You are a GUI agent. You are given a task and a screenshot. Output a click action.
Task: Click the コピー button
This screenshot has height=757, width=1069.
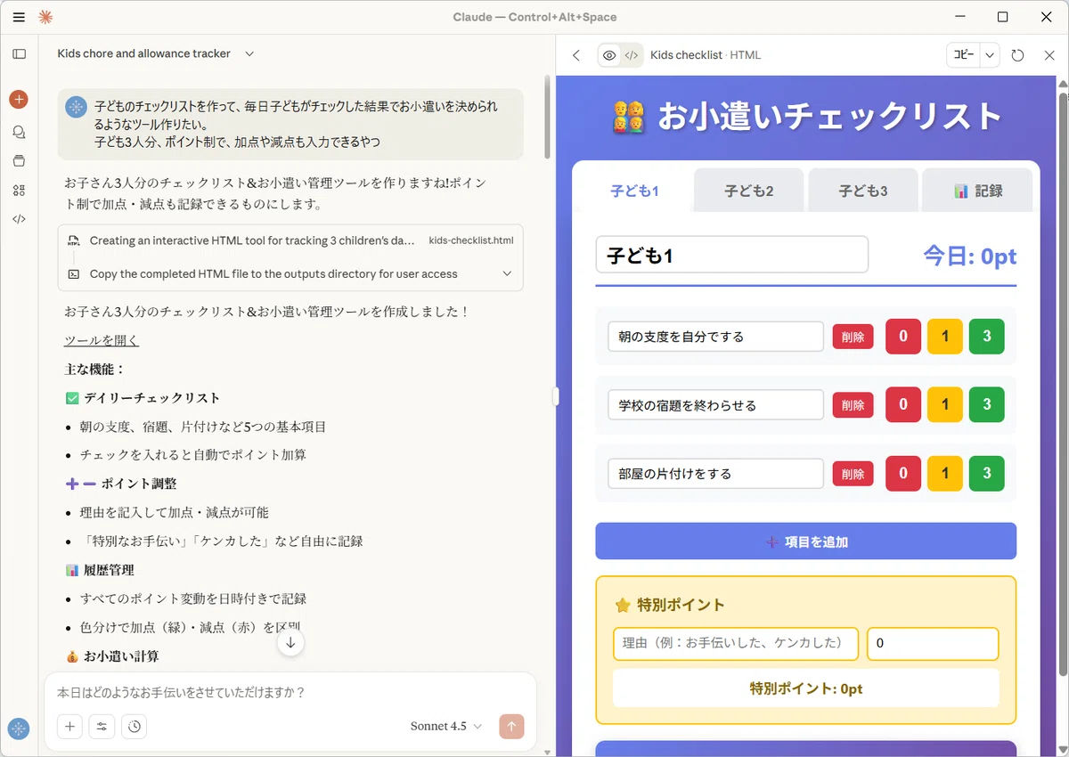coord(963,55)
